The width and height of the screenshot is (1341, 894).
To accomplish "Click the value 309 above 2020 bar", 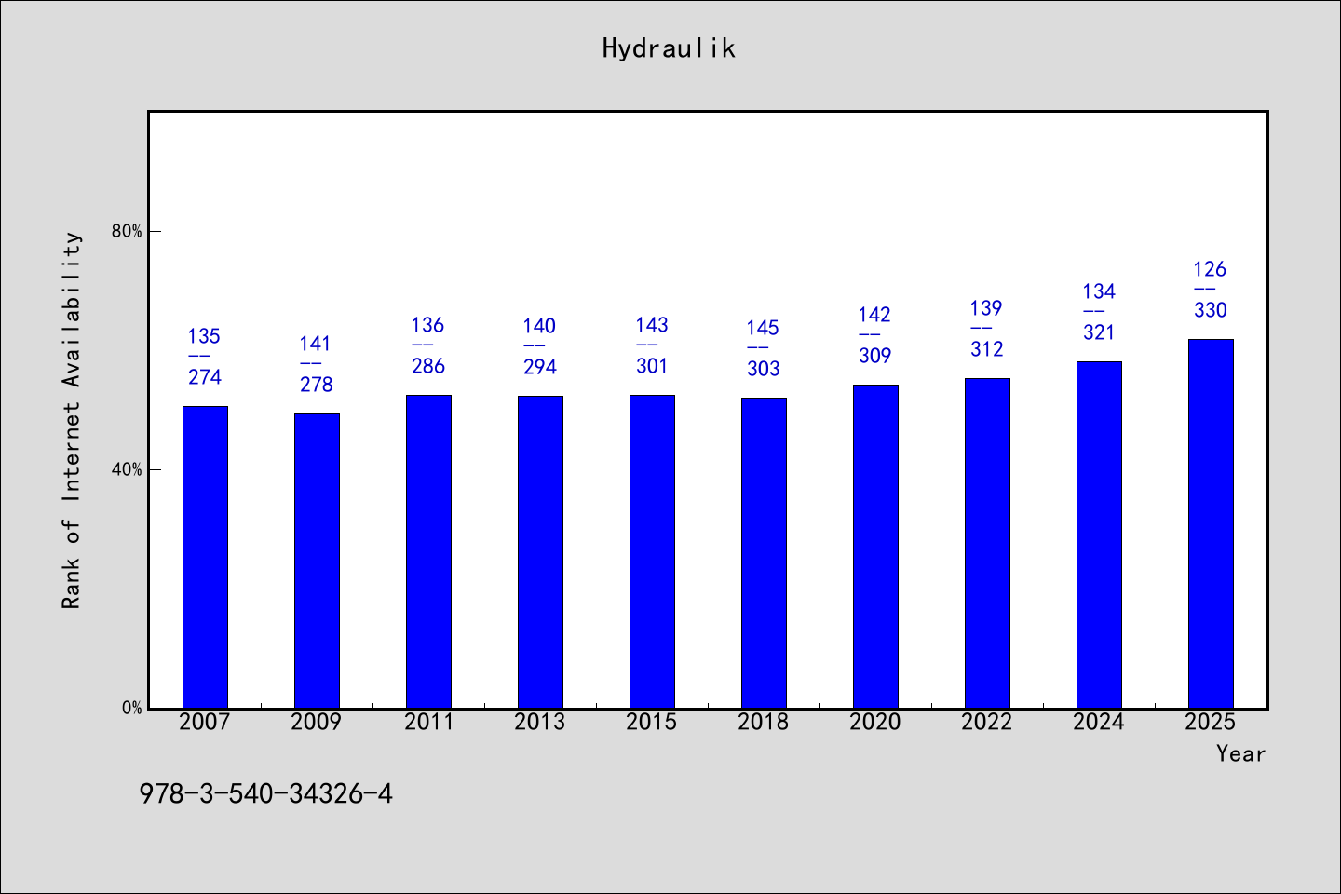I will click(x=875, y=356).
